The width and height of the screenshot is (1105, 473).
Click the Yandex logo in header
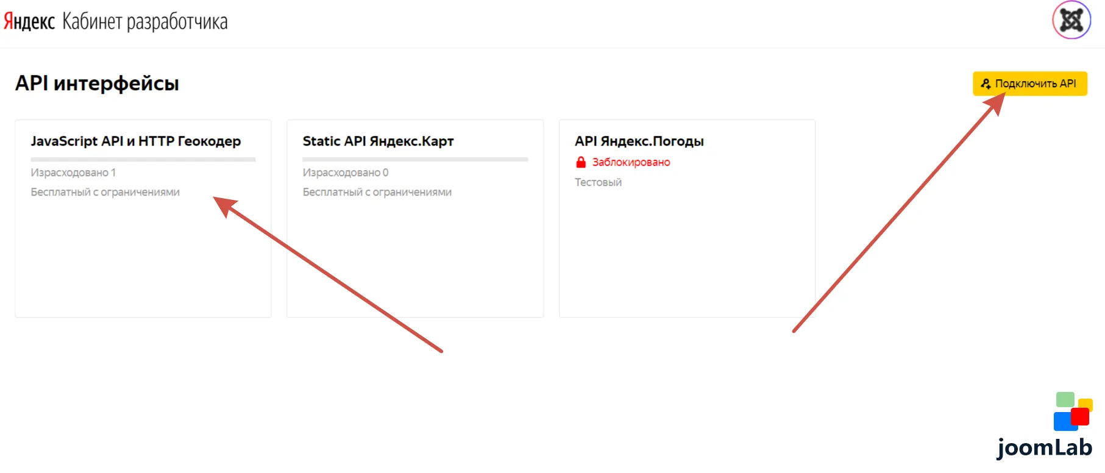(x=29, y=21)
